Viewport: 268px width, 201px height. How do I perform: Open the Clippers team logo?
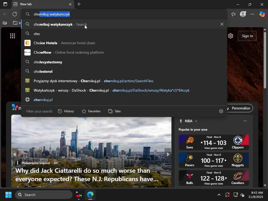(238, 140)
